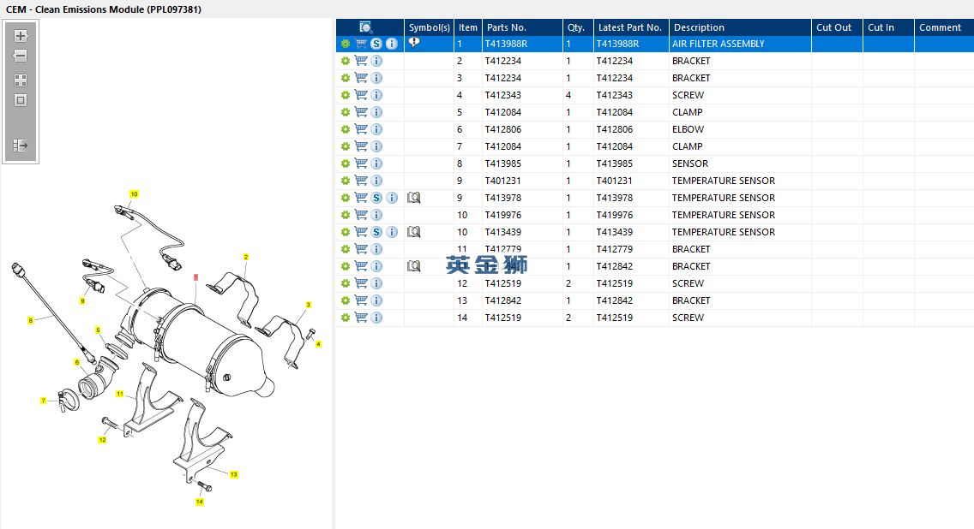Open book symbol for T413978 TEMPERATURE SENSOR
Screen dimensions: 974x529
click(414, 198)
